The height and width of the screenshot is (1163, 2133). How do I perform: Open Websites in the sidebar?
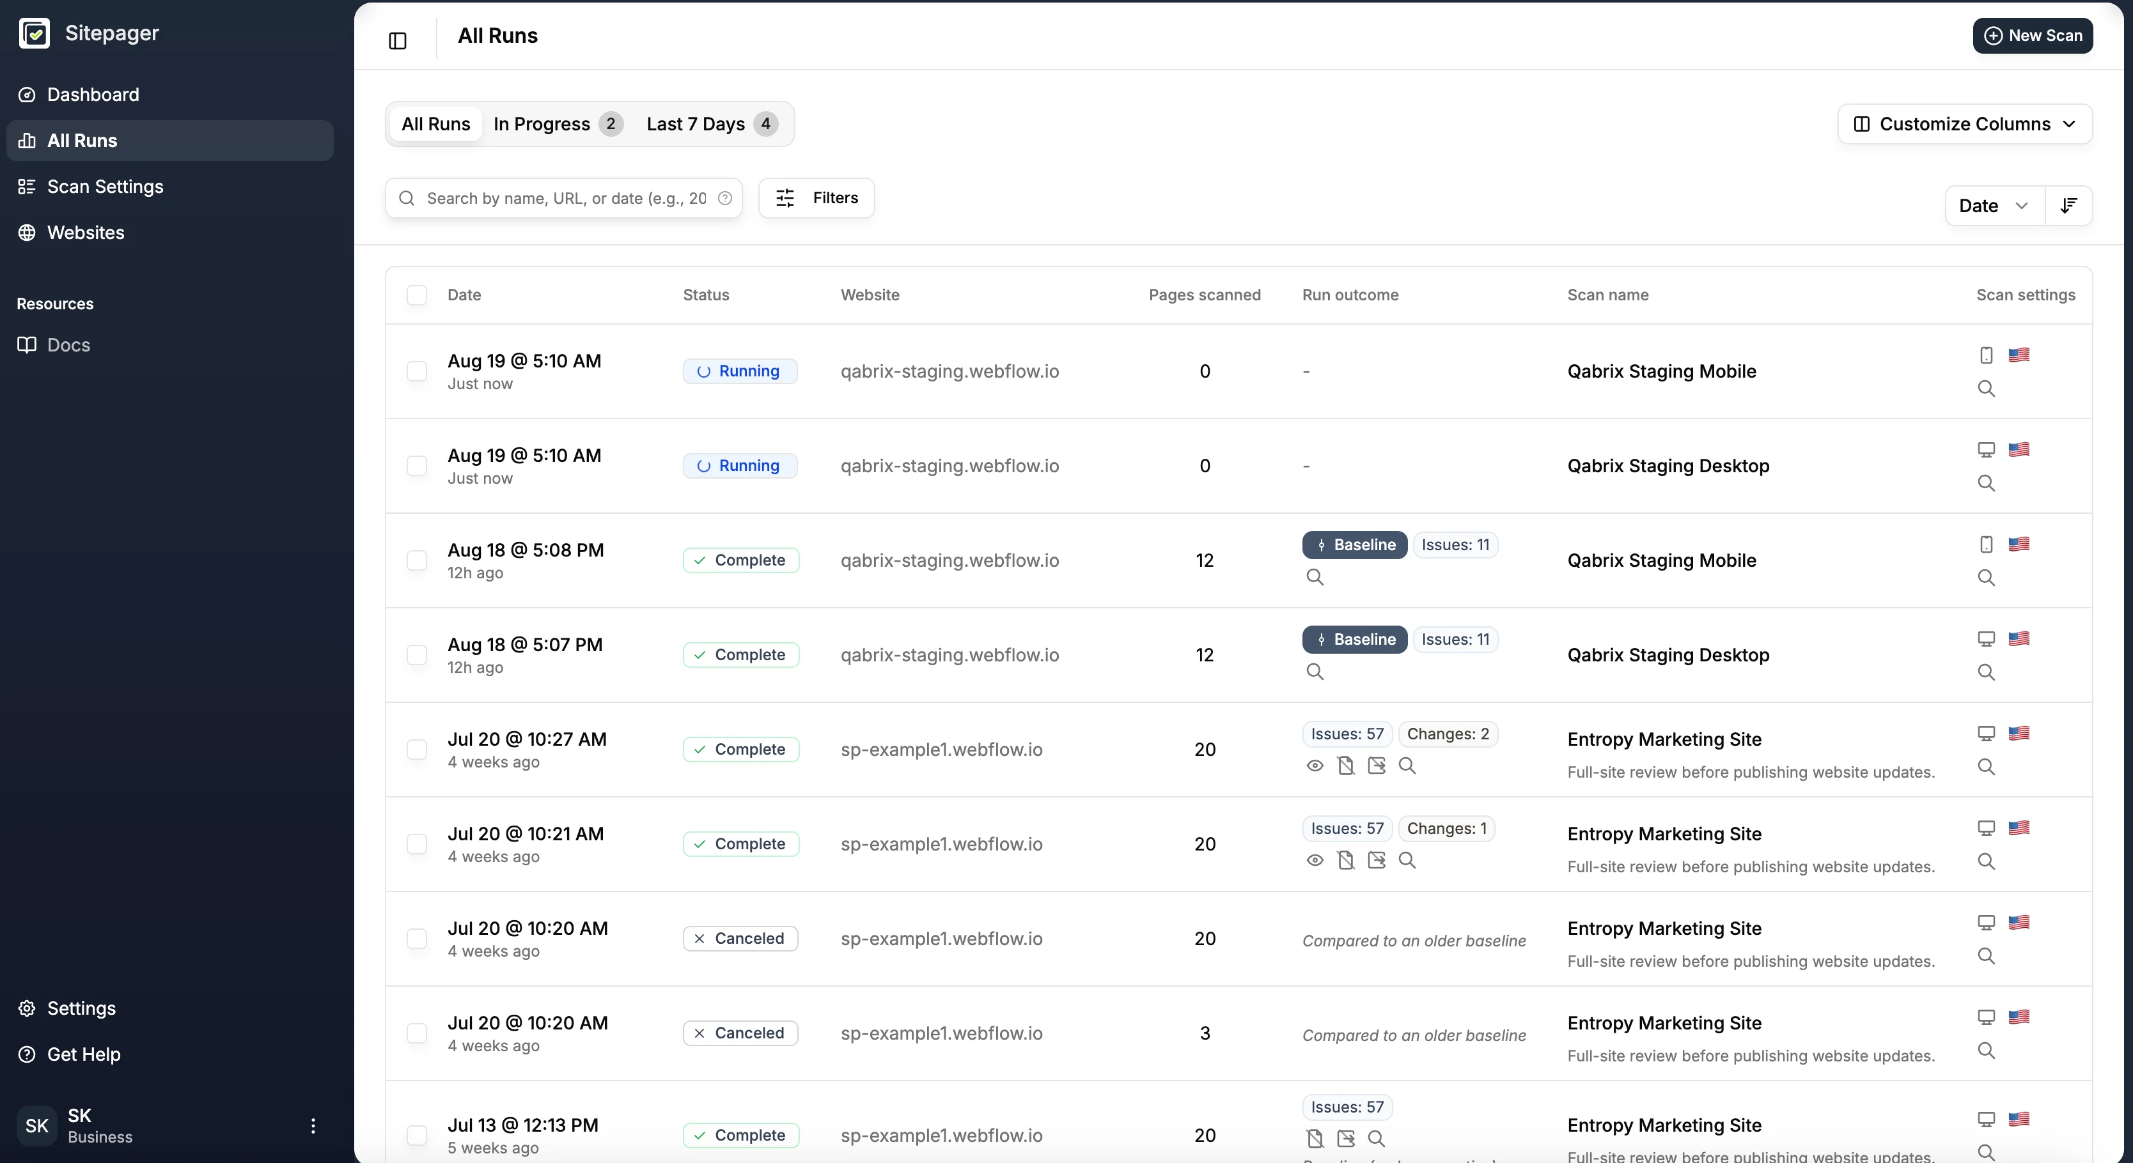pyautogui.click(x=169, y=233)
